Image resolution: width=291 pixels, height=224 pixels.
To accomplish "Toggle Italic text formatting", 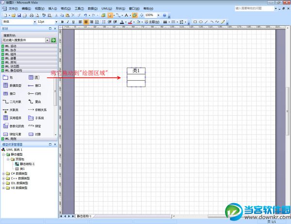I will (68, 22).
